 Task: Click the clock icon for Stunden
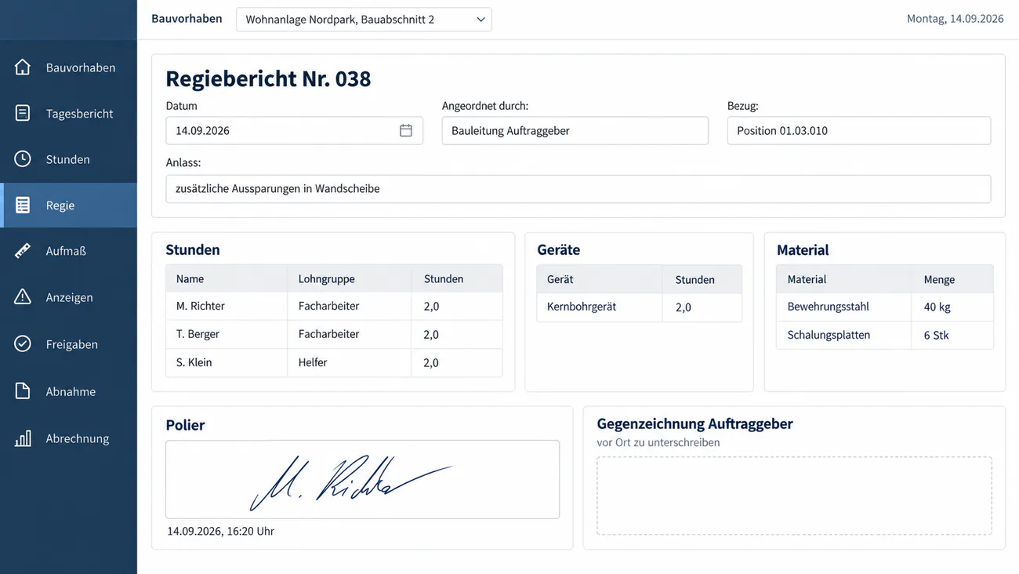tap(23, 159)
